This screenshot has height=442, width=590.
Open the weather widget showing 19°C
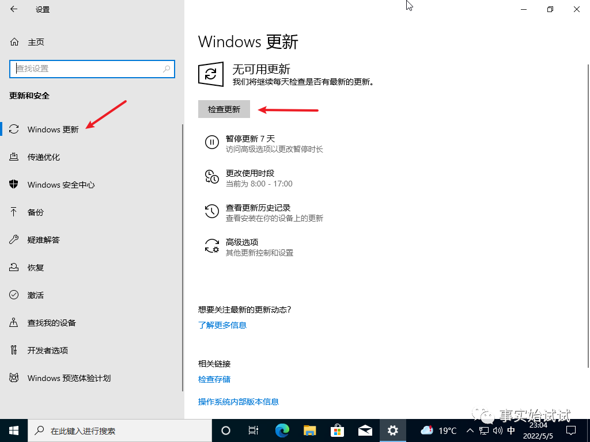(x=438, y=430)
